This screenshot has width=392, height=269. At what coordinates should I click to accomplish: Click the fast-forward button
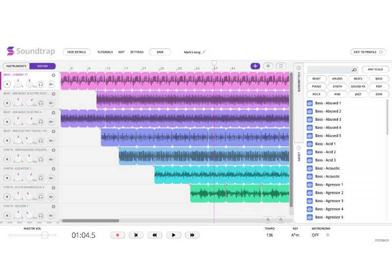pyautogui.click(x=192, y=235)
